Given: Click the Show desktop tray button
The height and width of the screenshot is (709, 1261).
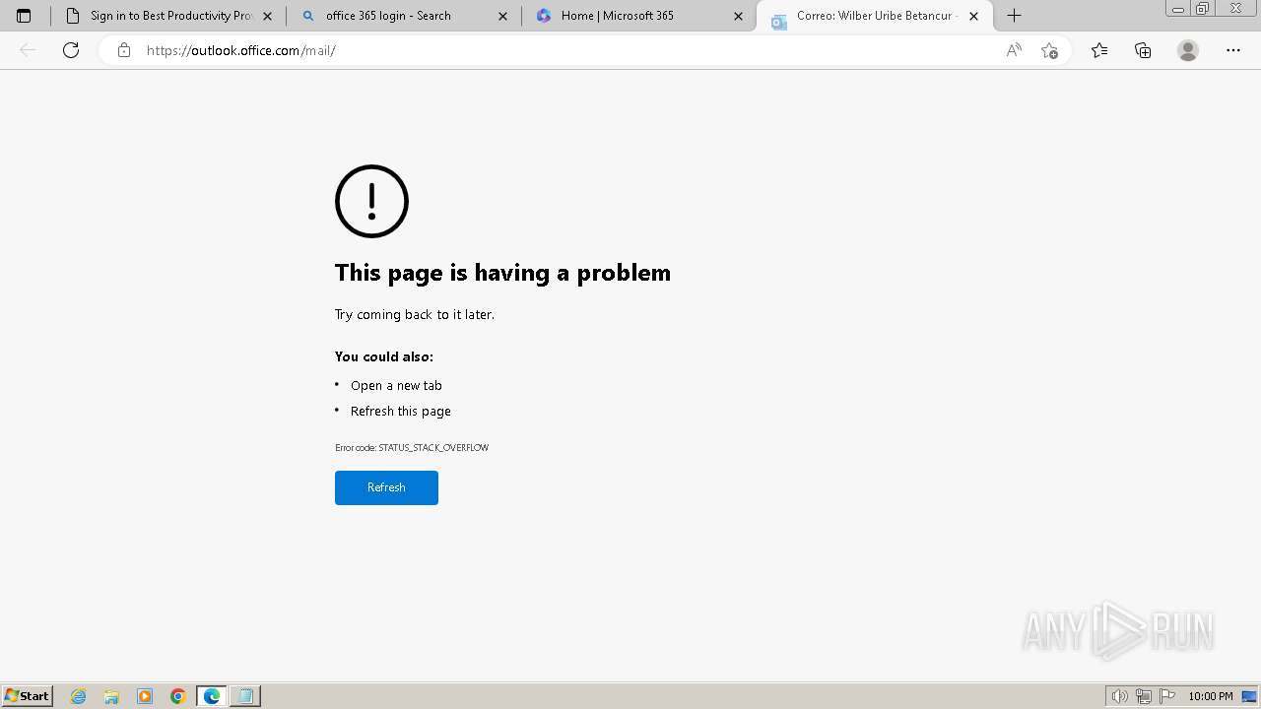Looking at the screenshot, I should [1249, 696].
